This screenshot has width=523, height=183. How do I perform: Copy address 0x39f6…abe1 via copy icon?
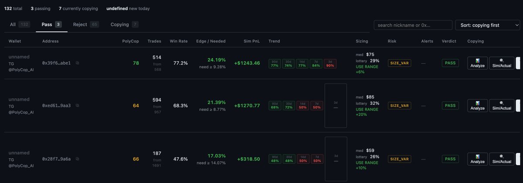tap(77, 63)
